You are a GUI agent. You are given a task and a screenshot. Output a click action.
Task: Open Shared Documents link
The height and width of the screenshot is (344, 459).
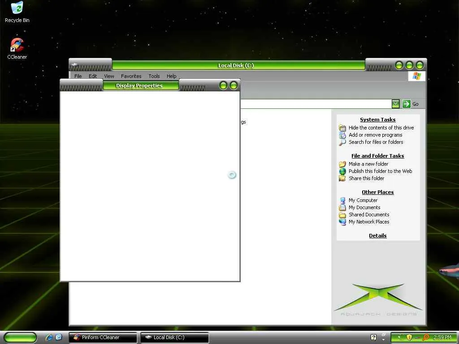[369, 215]
